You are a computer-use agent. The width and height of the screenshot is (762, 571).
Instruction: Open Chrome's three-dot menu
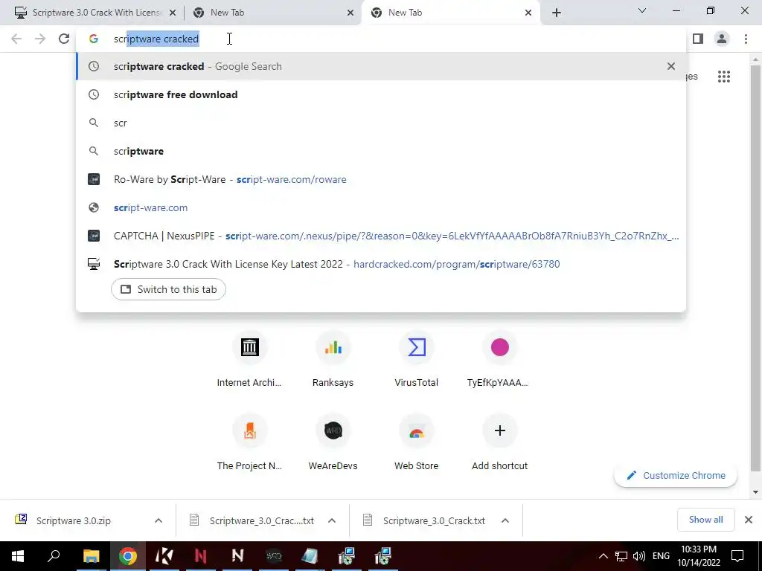(746, 39)
